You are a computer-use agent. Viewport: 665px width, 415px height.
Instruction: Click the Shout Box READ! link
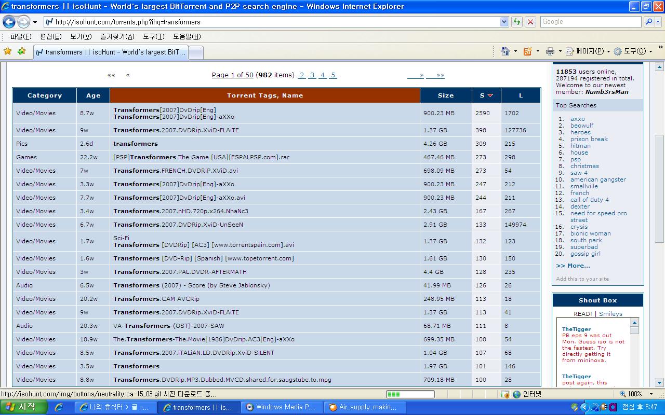(582, 314)
